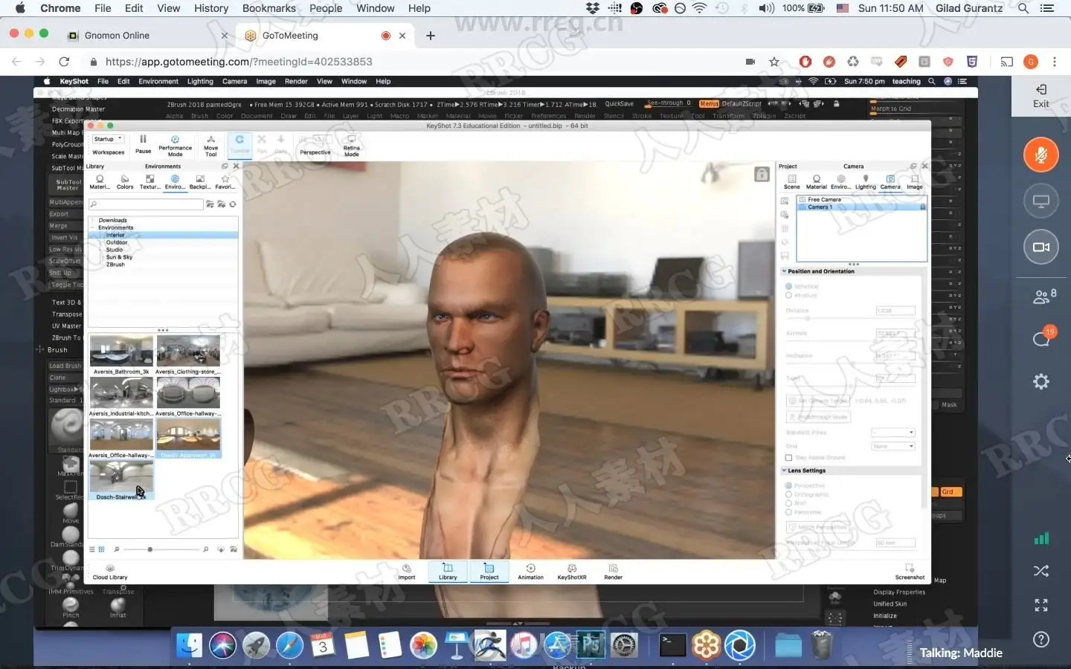
Task: Activate the Tumble camera tool
Action: point(239,144)
